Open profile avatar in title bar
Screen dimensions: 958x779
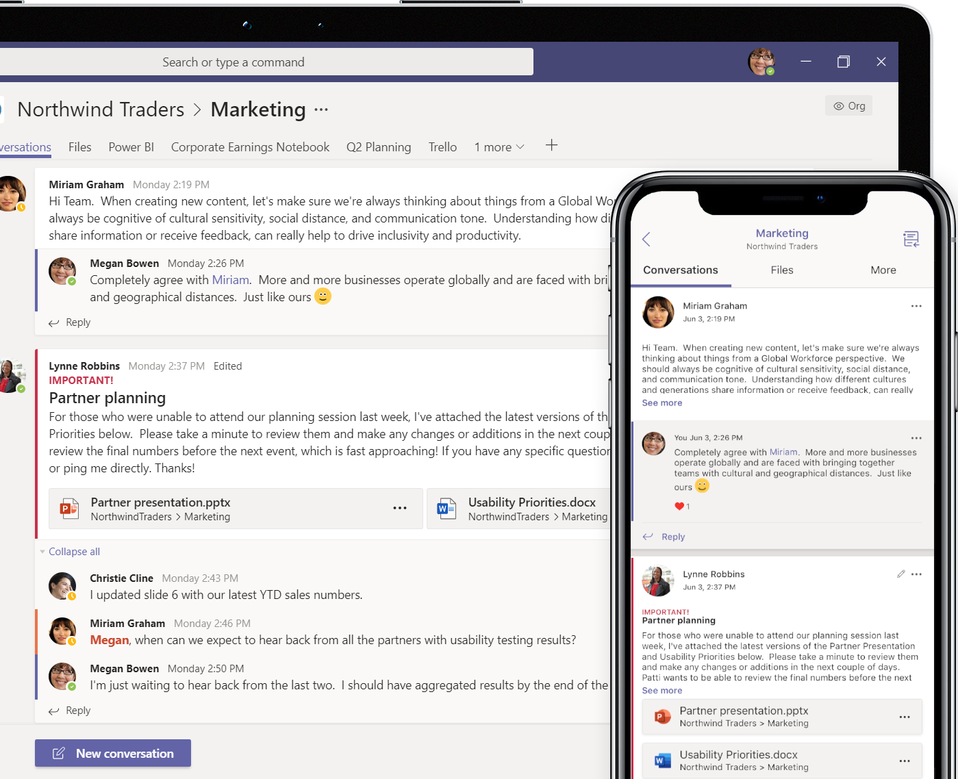point(761,62)
